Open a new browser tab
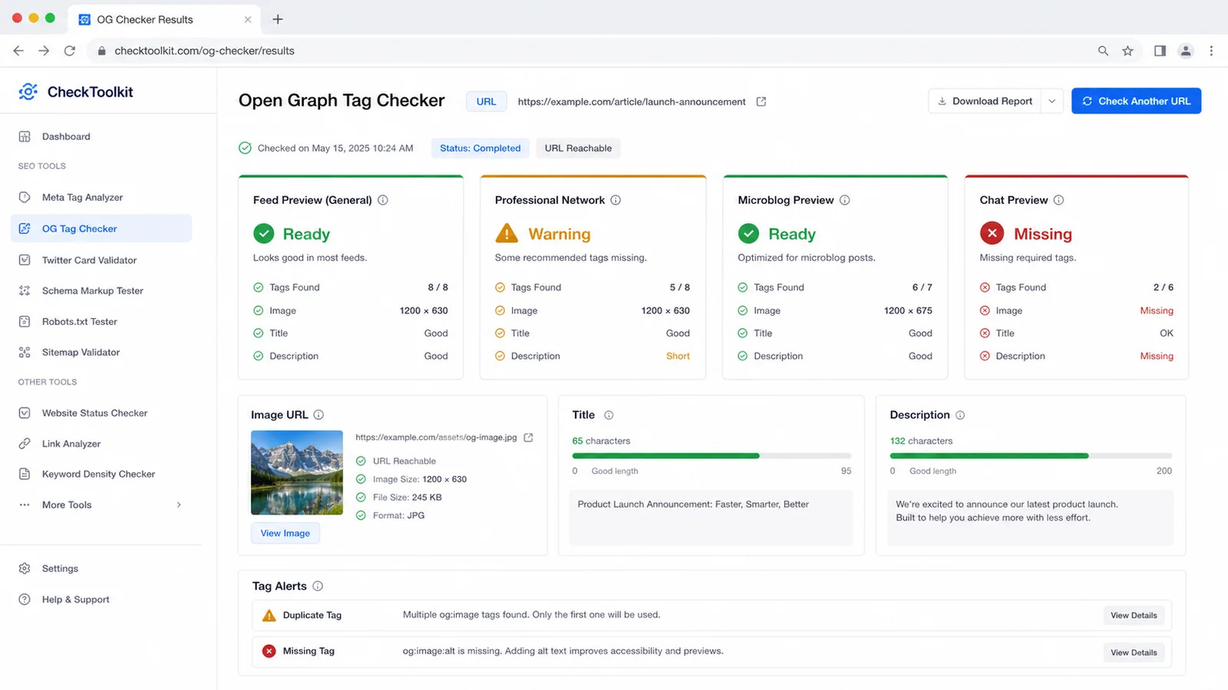 [278, 19]
